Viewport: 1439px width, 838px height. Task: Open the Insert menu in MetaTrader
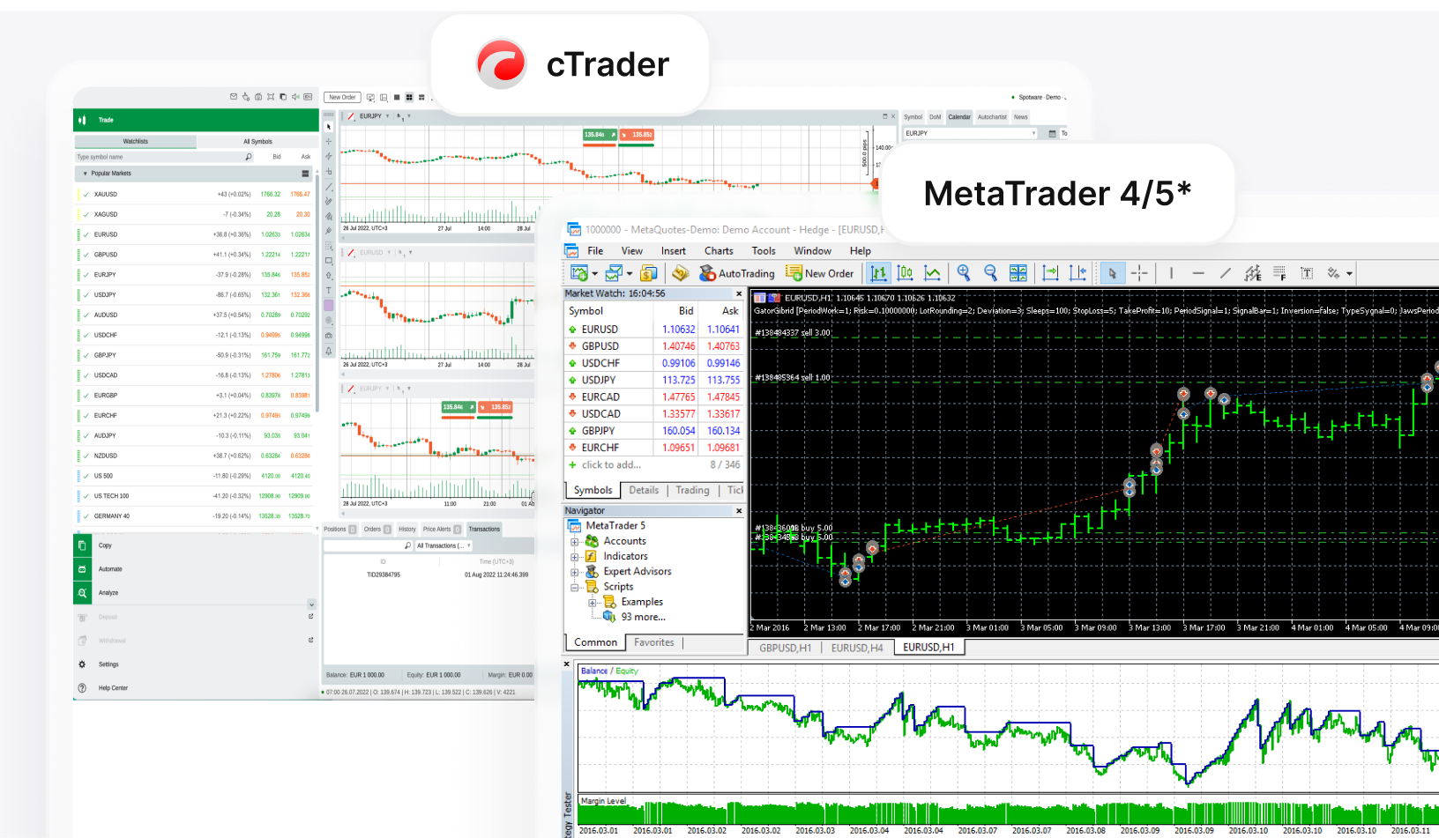click(x=674, y=251)
